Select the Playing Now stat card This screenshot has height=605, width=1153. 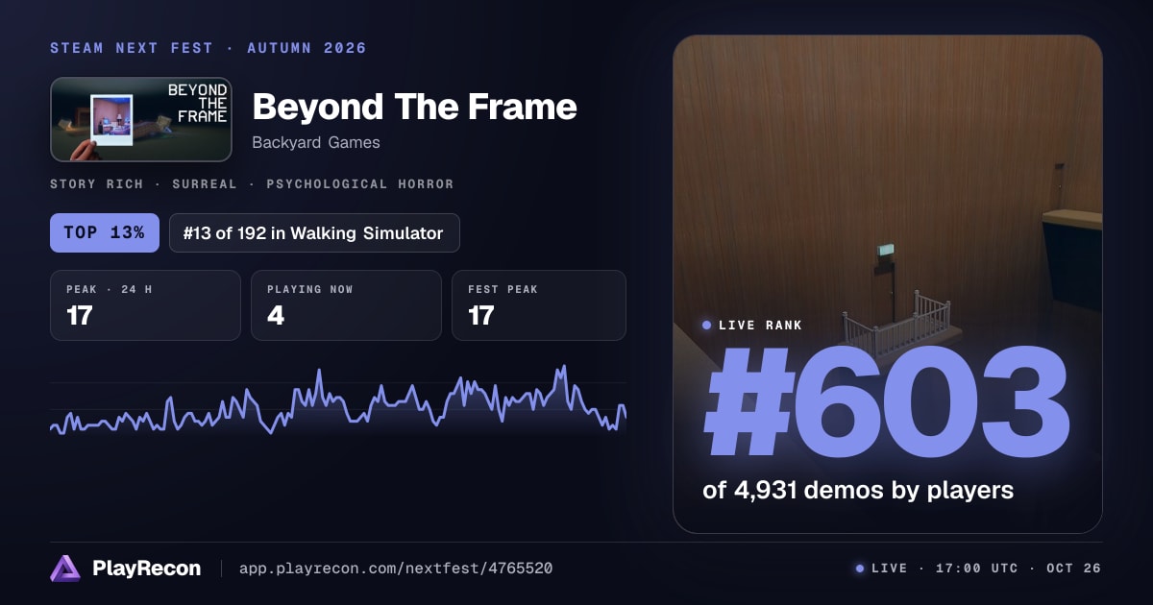pyautogui.click(x=346, y=305)
